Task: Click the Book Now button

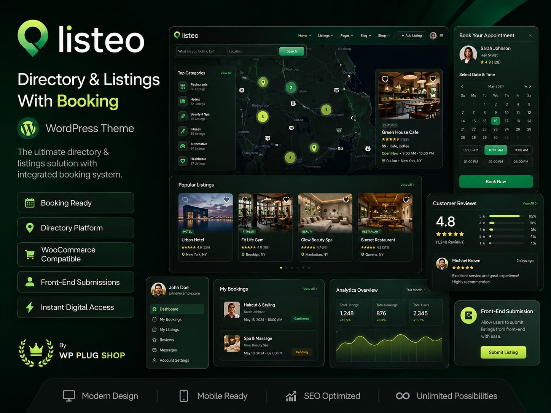Action: coord(496,182)
